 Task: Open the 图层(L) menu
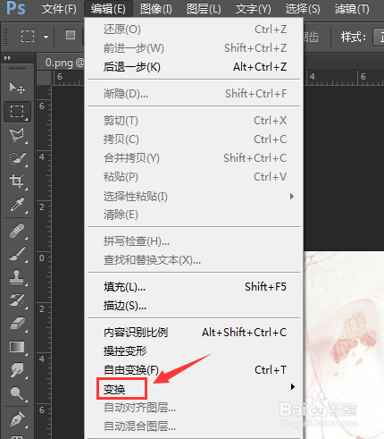point(204,9)
